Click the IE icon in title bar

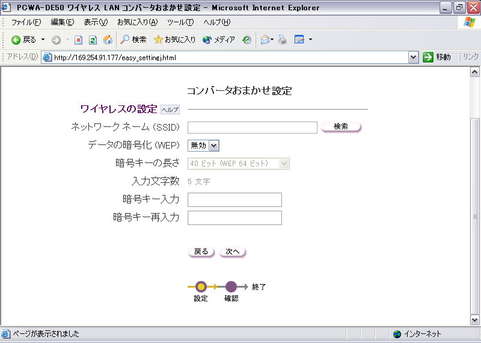[7, 7]
